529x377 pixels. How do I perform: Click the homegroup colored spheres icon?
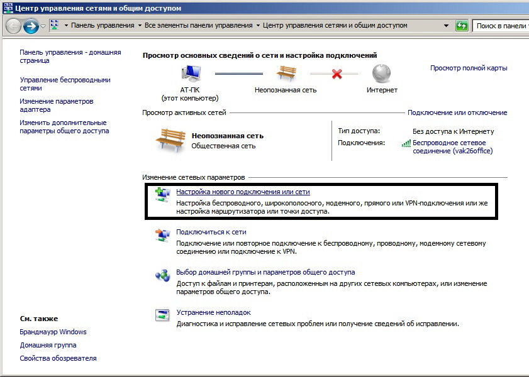[163, 276]
